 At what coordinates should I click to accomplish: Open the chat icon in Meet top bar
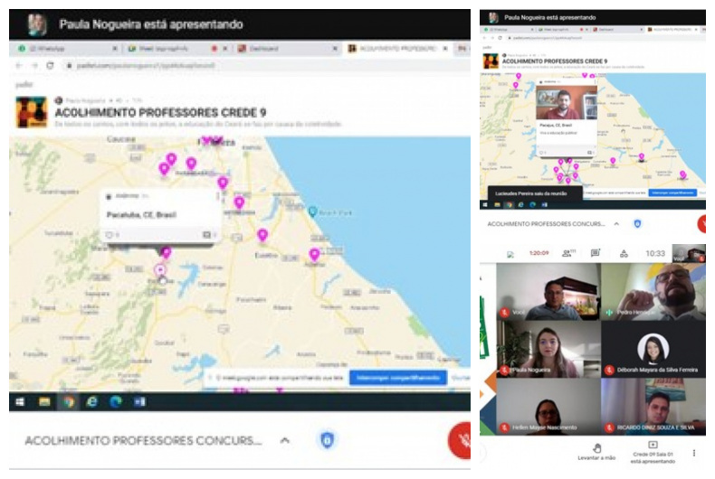click(x=596, y=253)
